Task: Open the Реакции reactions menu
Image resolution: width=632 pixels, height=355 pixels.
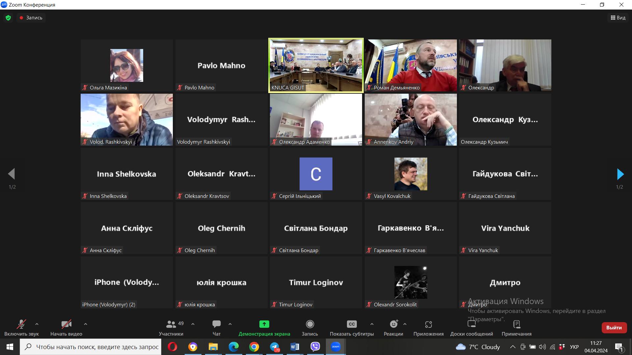Action: pos(393,328)
